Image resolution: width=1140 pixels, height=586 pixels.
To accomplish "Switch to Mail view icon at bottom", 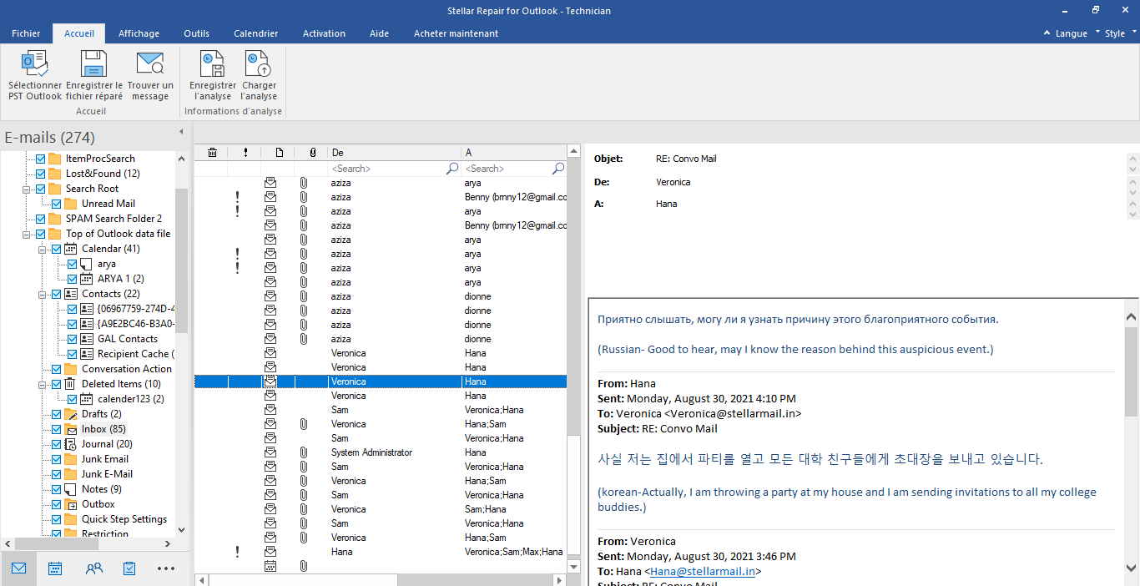I will point(18,568).
